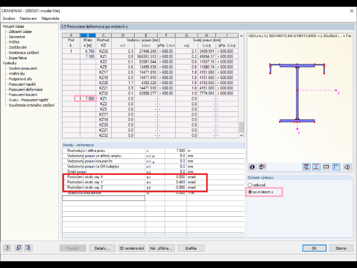Click the 4392.228 cell in KZ20 row
Viewport: 357px width, 268px height.
tap(146, 83)
